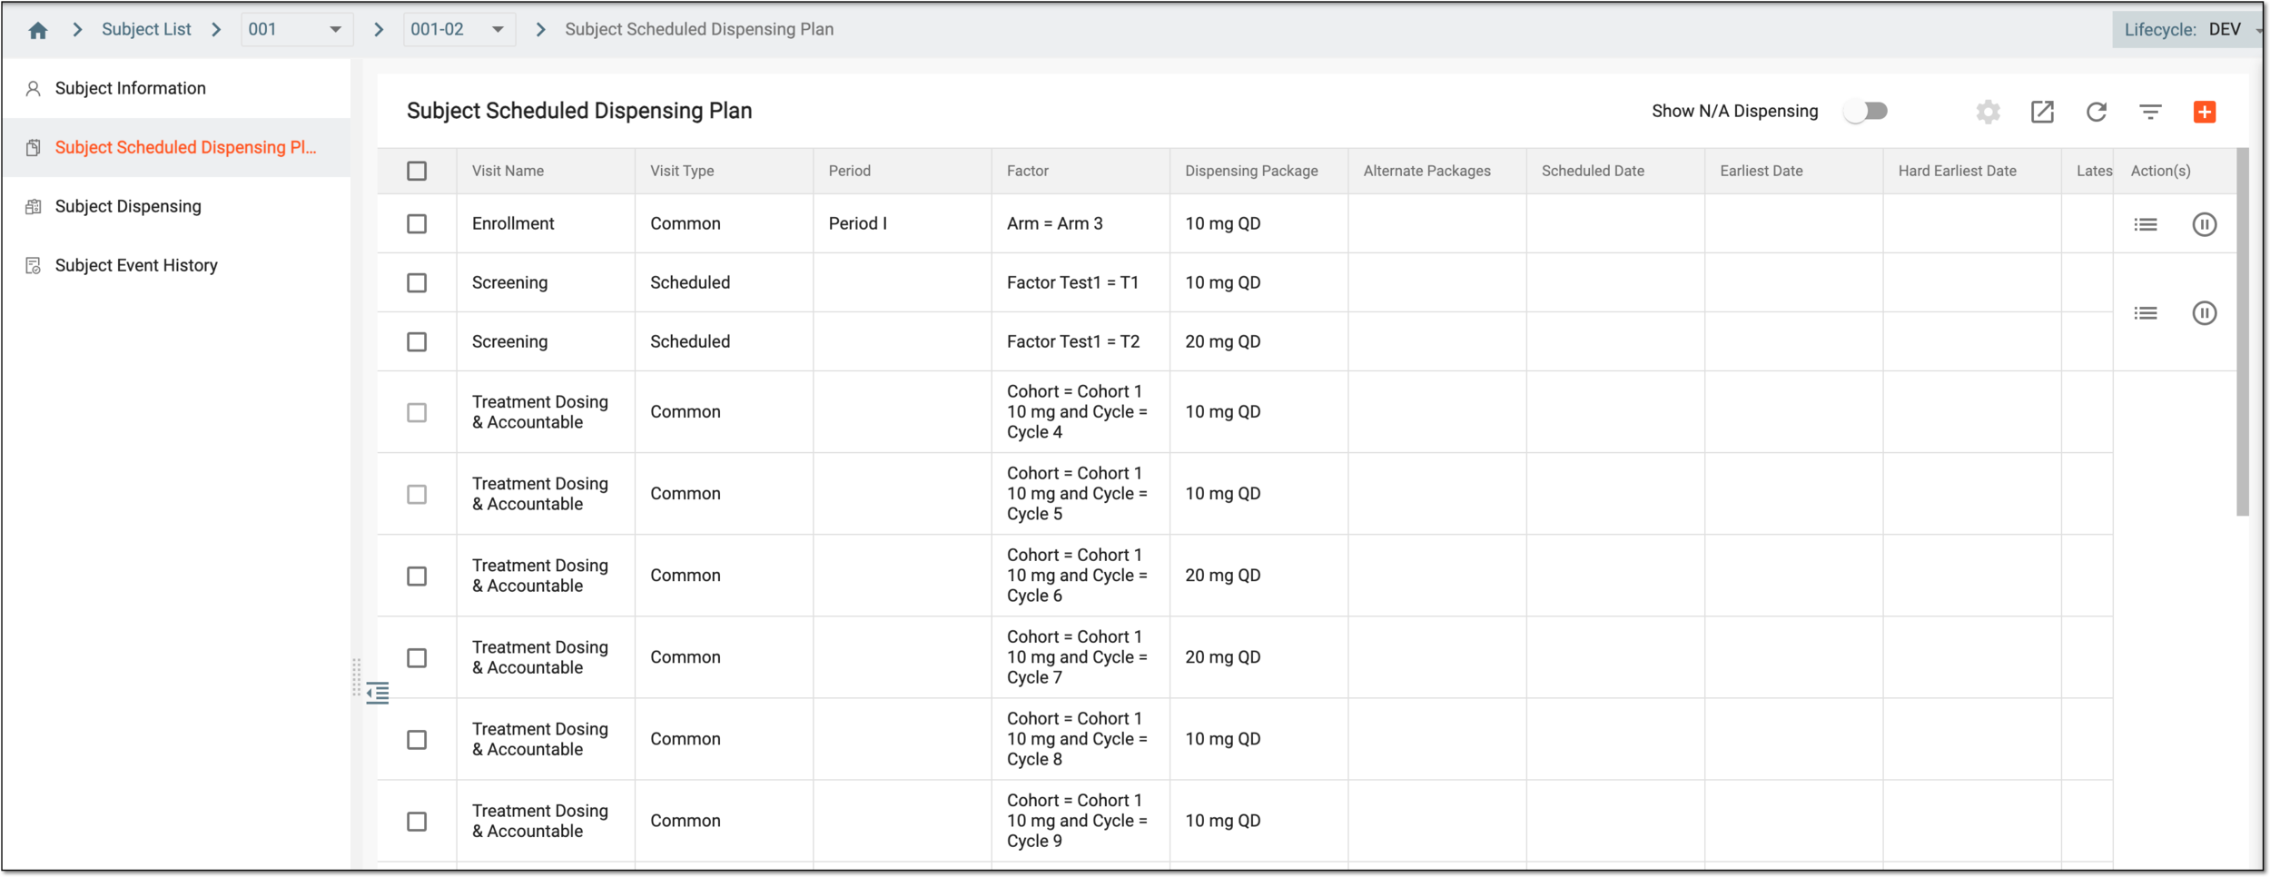Check the Screening T2 row checkbox
This screenshot has width=2270, height=877.
(x=417, y=341)
